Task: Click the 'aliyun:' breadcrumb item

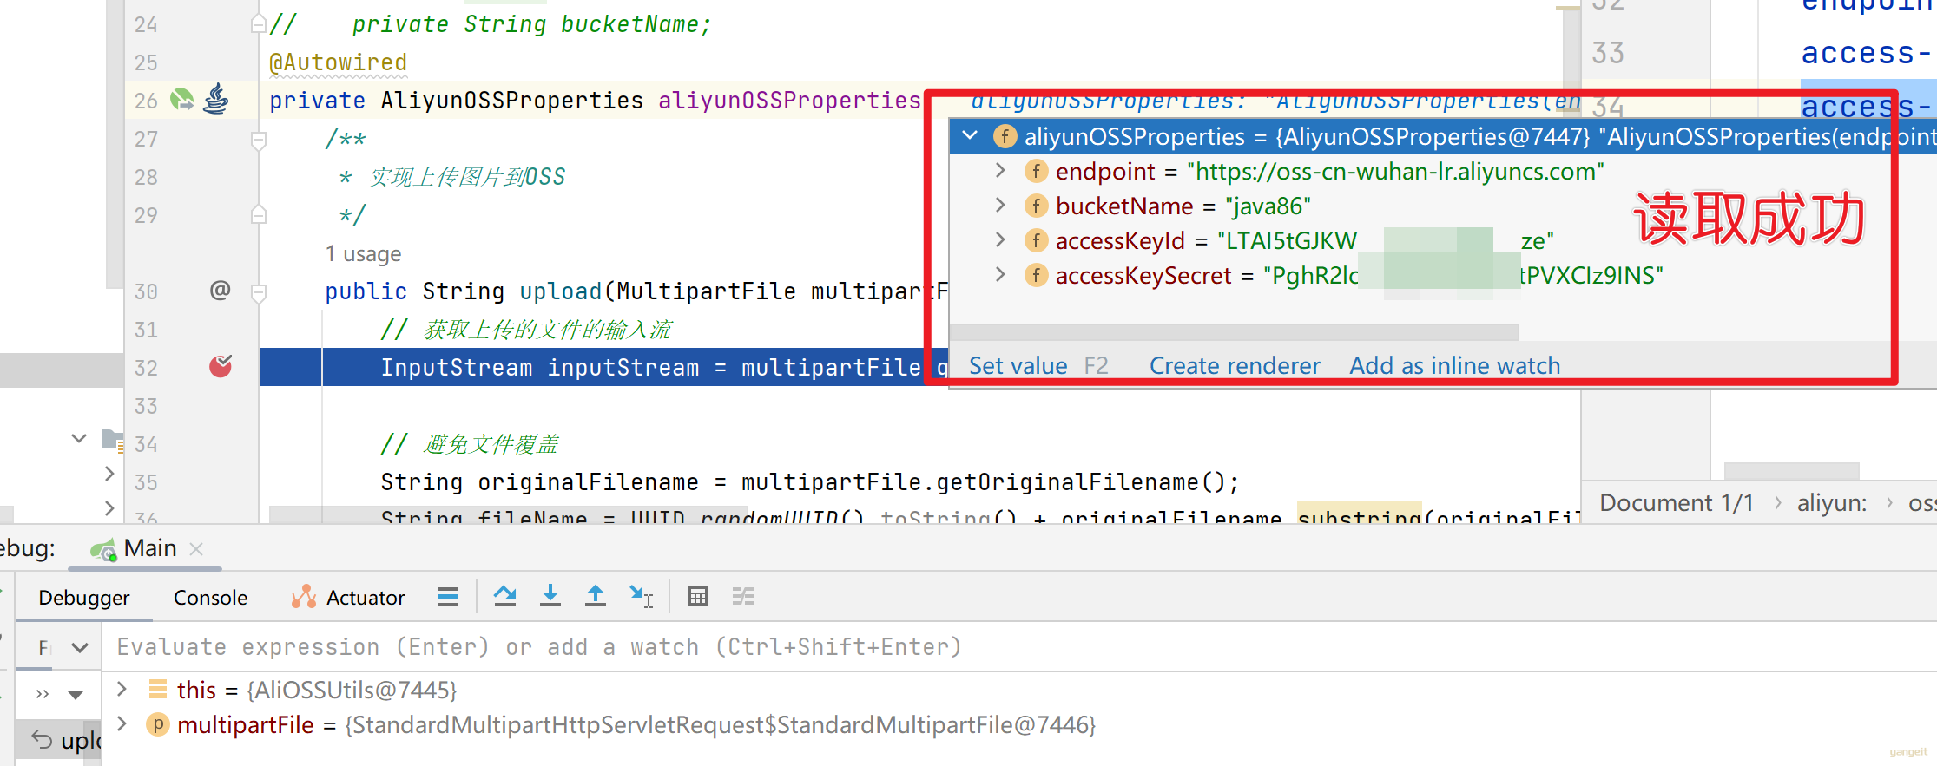Action: point(1832,503)
